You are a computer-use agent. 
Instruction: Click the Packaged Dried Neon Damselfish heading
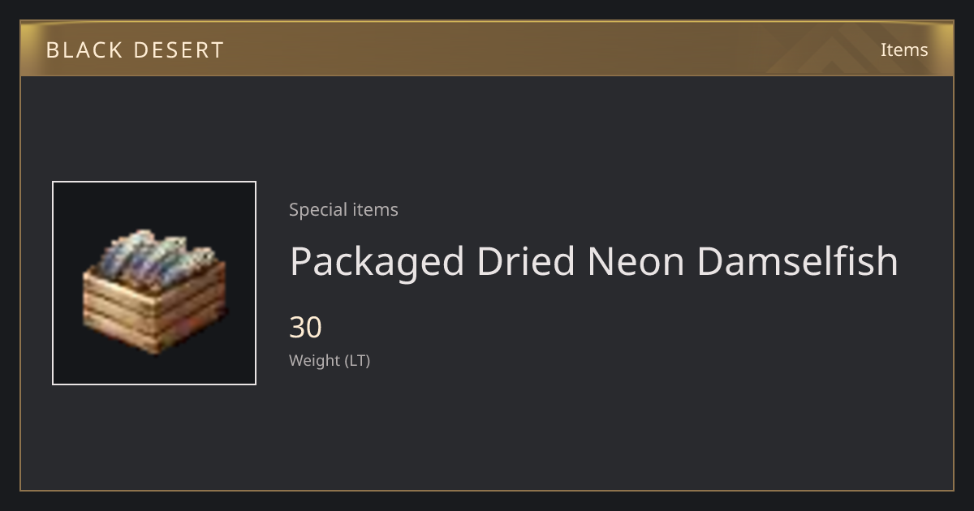click(594, 261)
